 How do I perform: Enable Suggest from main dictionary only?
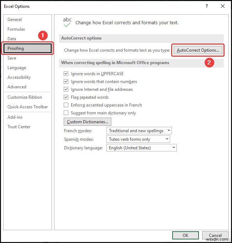[66, 113]
